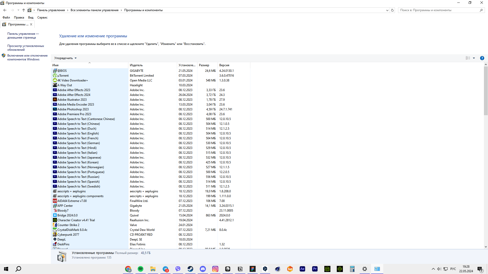Open Панель управления домашняя страница link
488x274 pixels.
click(x=23, y=36)
